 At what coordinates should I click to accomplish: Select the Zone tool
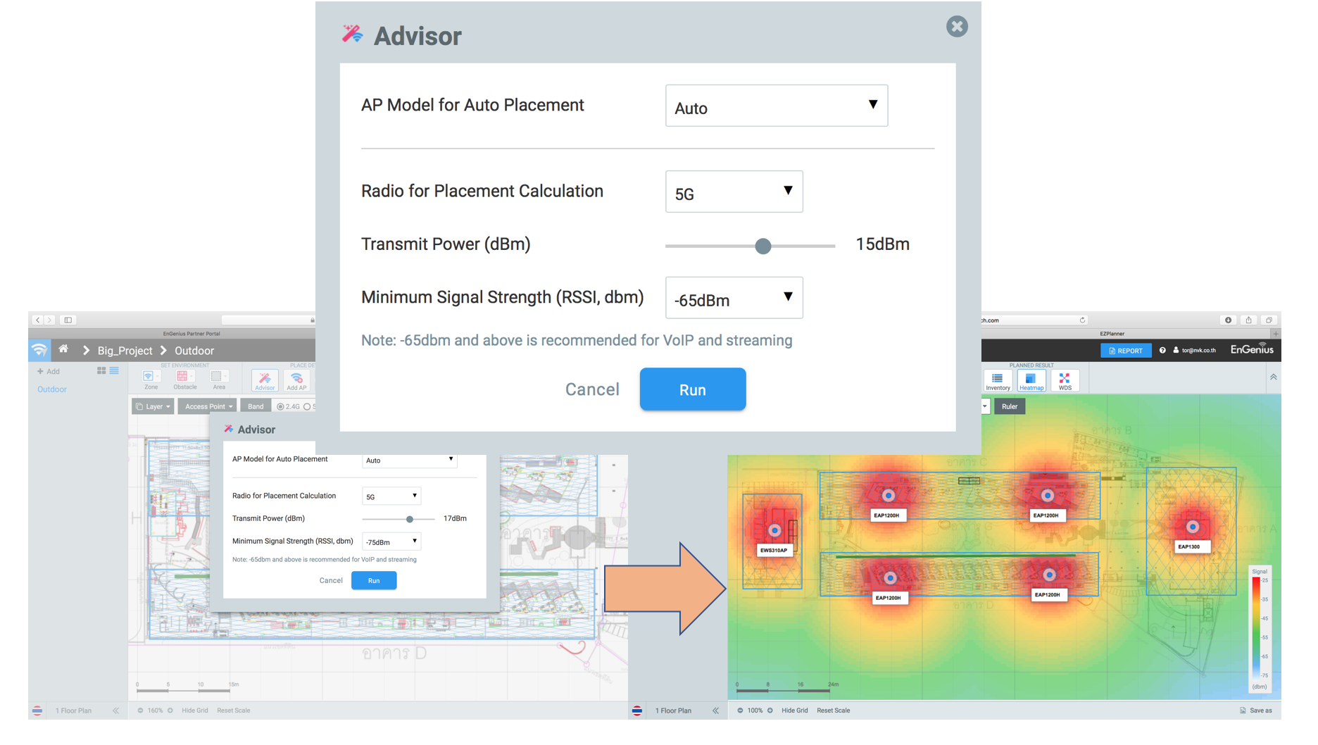(x=150, y=380)
